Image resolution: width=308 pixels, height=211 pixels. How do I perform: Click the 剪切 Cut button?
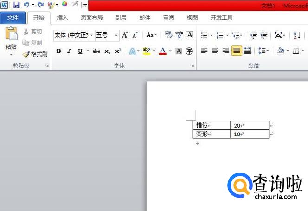[32, 32]
